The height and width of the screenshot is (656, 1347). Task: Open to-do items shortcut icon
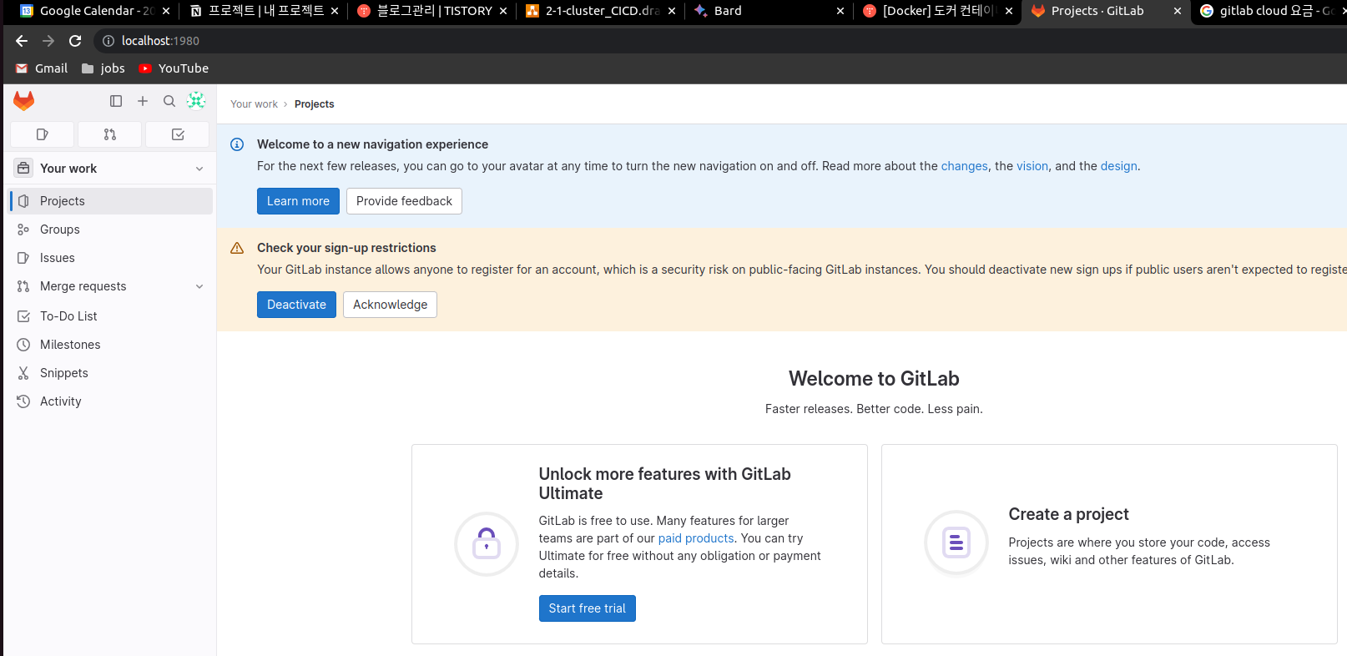point(178,134)
